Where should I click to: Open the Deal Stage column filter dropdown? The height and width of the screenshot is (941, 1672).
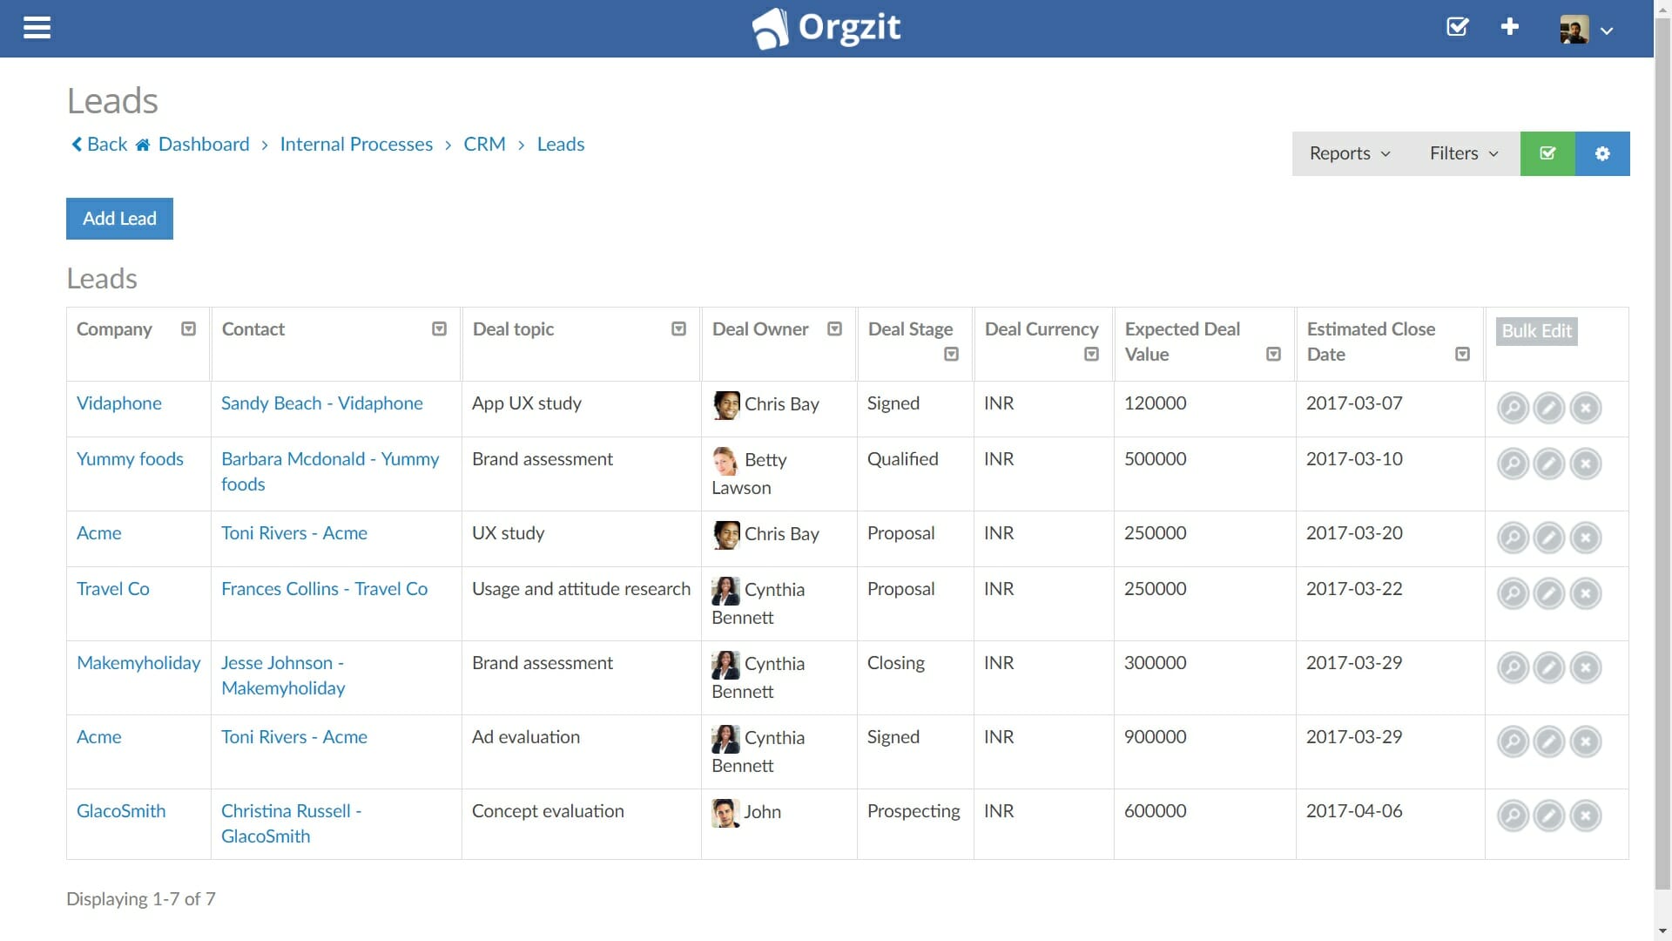[950, 355]
